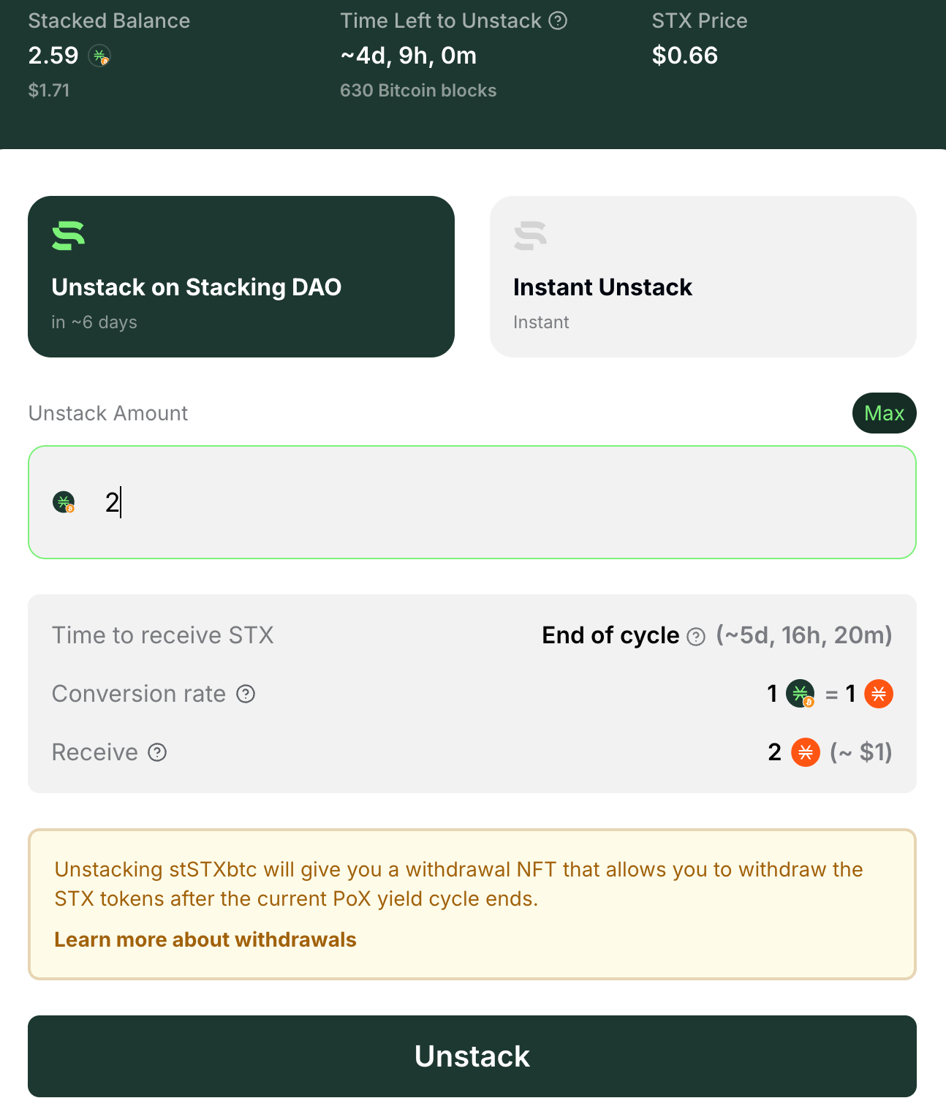Image resolution: width=946 pixels, height=1117 pixels.
Task: Click the stSTXbtc token icon beside Stacked Balance
Action: coord(99,56)
